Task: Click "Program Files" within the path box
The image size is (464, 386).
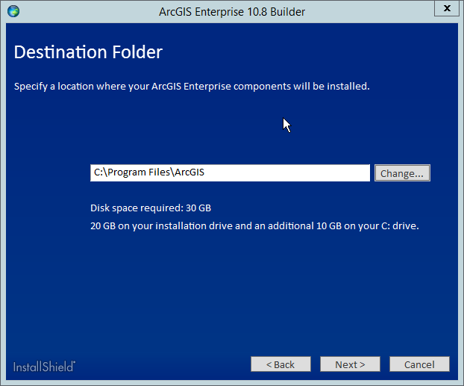Action: 140,172
